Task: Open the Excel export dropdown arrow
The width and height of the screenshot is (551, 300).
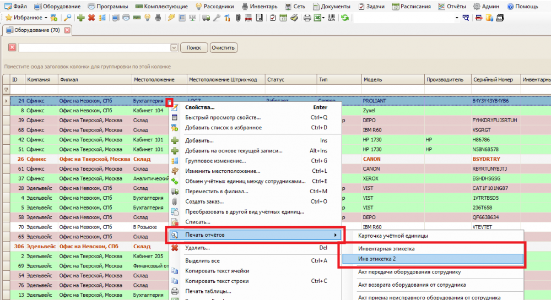Action: [x=323, y=18]
